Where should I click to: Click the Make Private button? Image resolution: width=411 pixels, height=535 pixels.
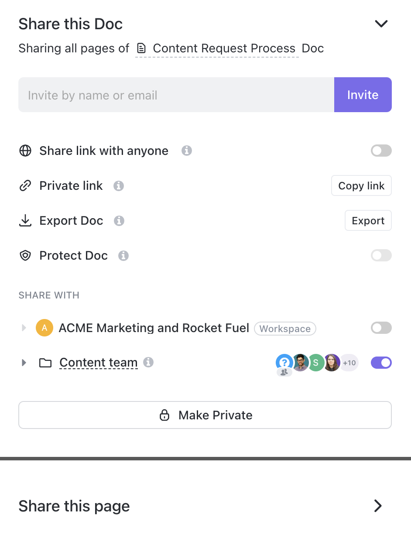(x=205, y=415)
